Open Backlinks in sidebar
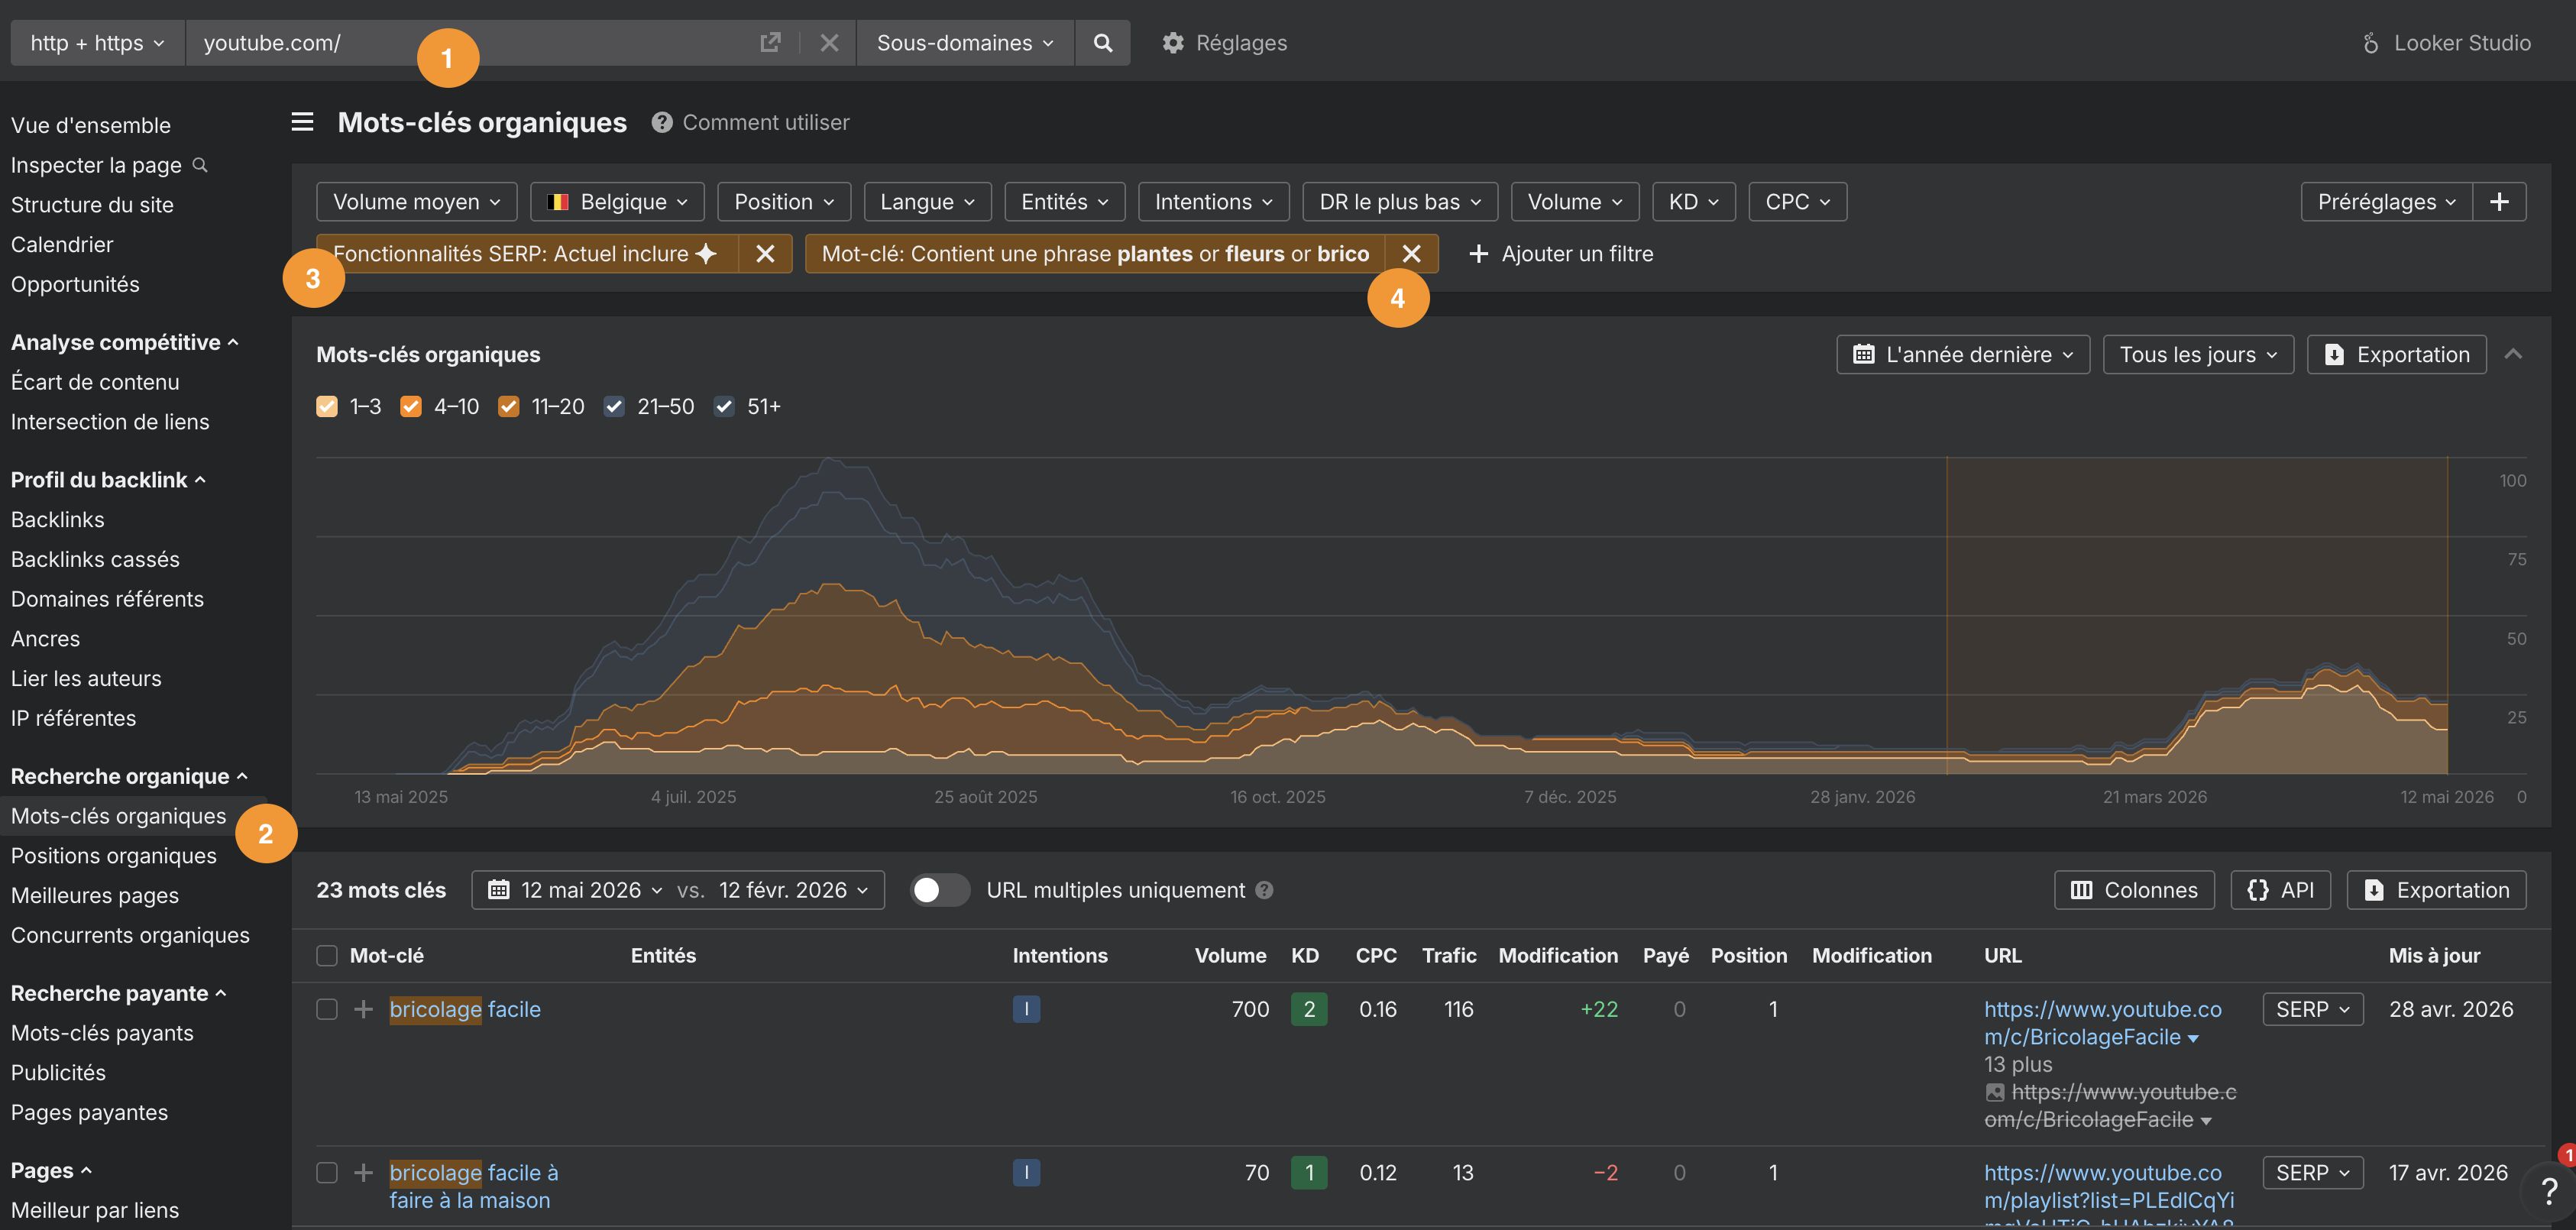Image resolution: width=2576 pixels, height=1230 pixels. point(58,520)
